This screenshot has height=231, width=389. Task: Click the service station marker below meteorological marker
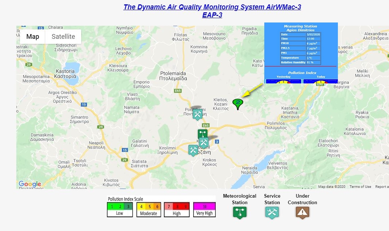(204, 142)
